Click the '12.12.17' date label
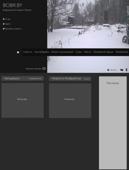 point(87,79)
